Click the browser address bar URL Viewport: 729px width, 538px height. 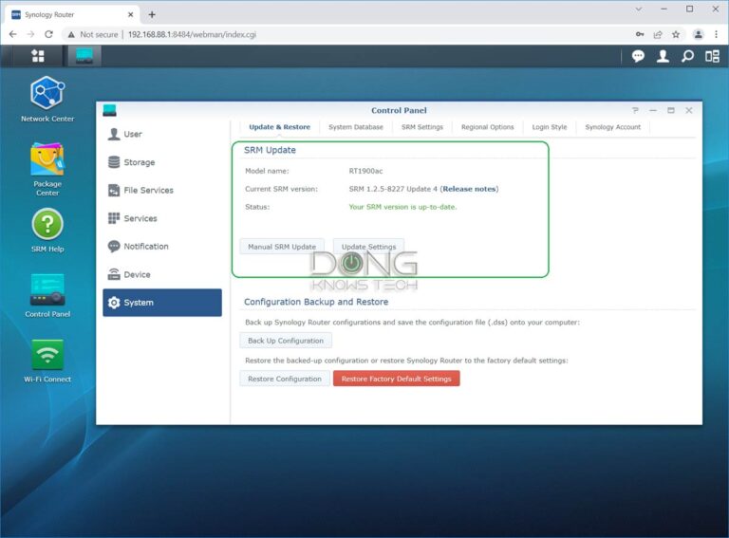tap(192, 34)
